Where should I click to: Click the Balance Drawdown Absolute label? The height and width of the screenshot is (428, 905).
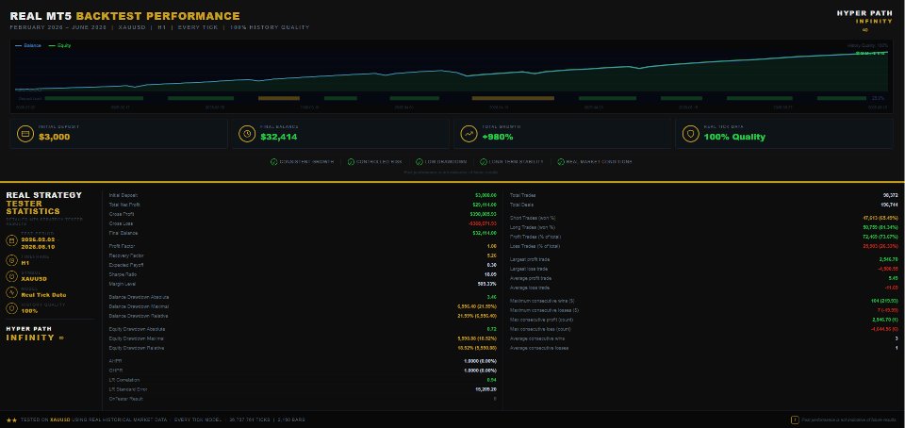click(139, 297)
